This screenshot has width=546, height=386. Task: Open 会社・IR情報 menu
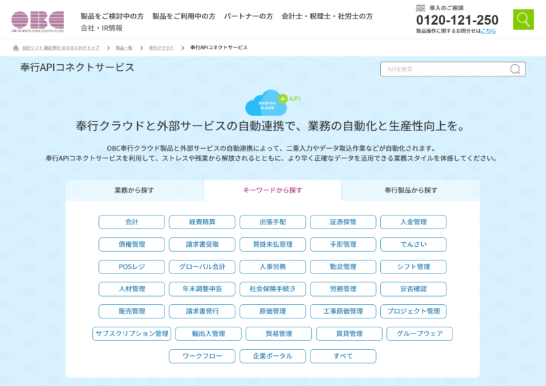[x=101, y=28]
